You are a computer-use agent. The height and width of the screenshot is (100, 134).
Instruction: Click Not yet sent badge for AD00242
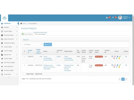[99, 65]
